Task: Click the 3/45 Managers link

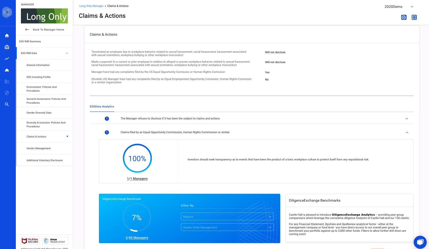Action: (137, 238)
